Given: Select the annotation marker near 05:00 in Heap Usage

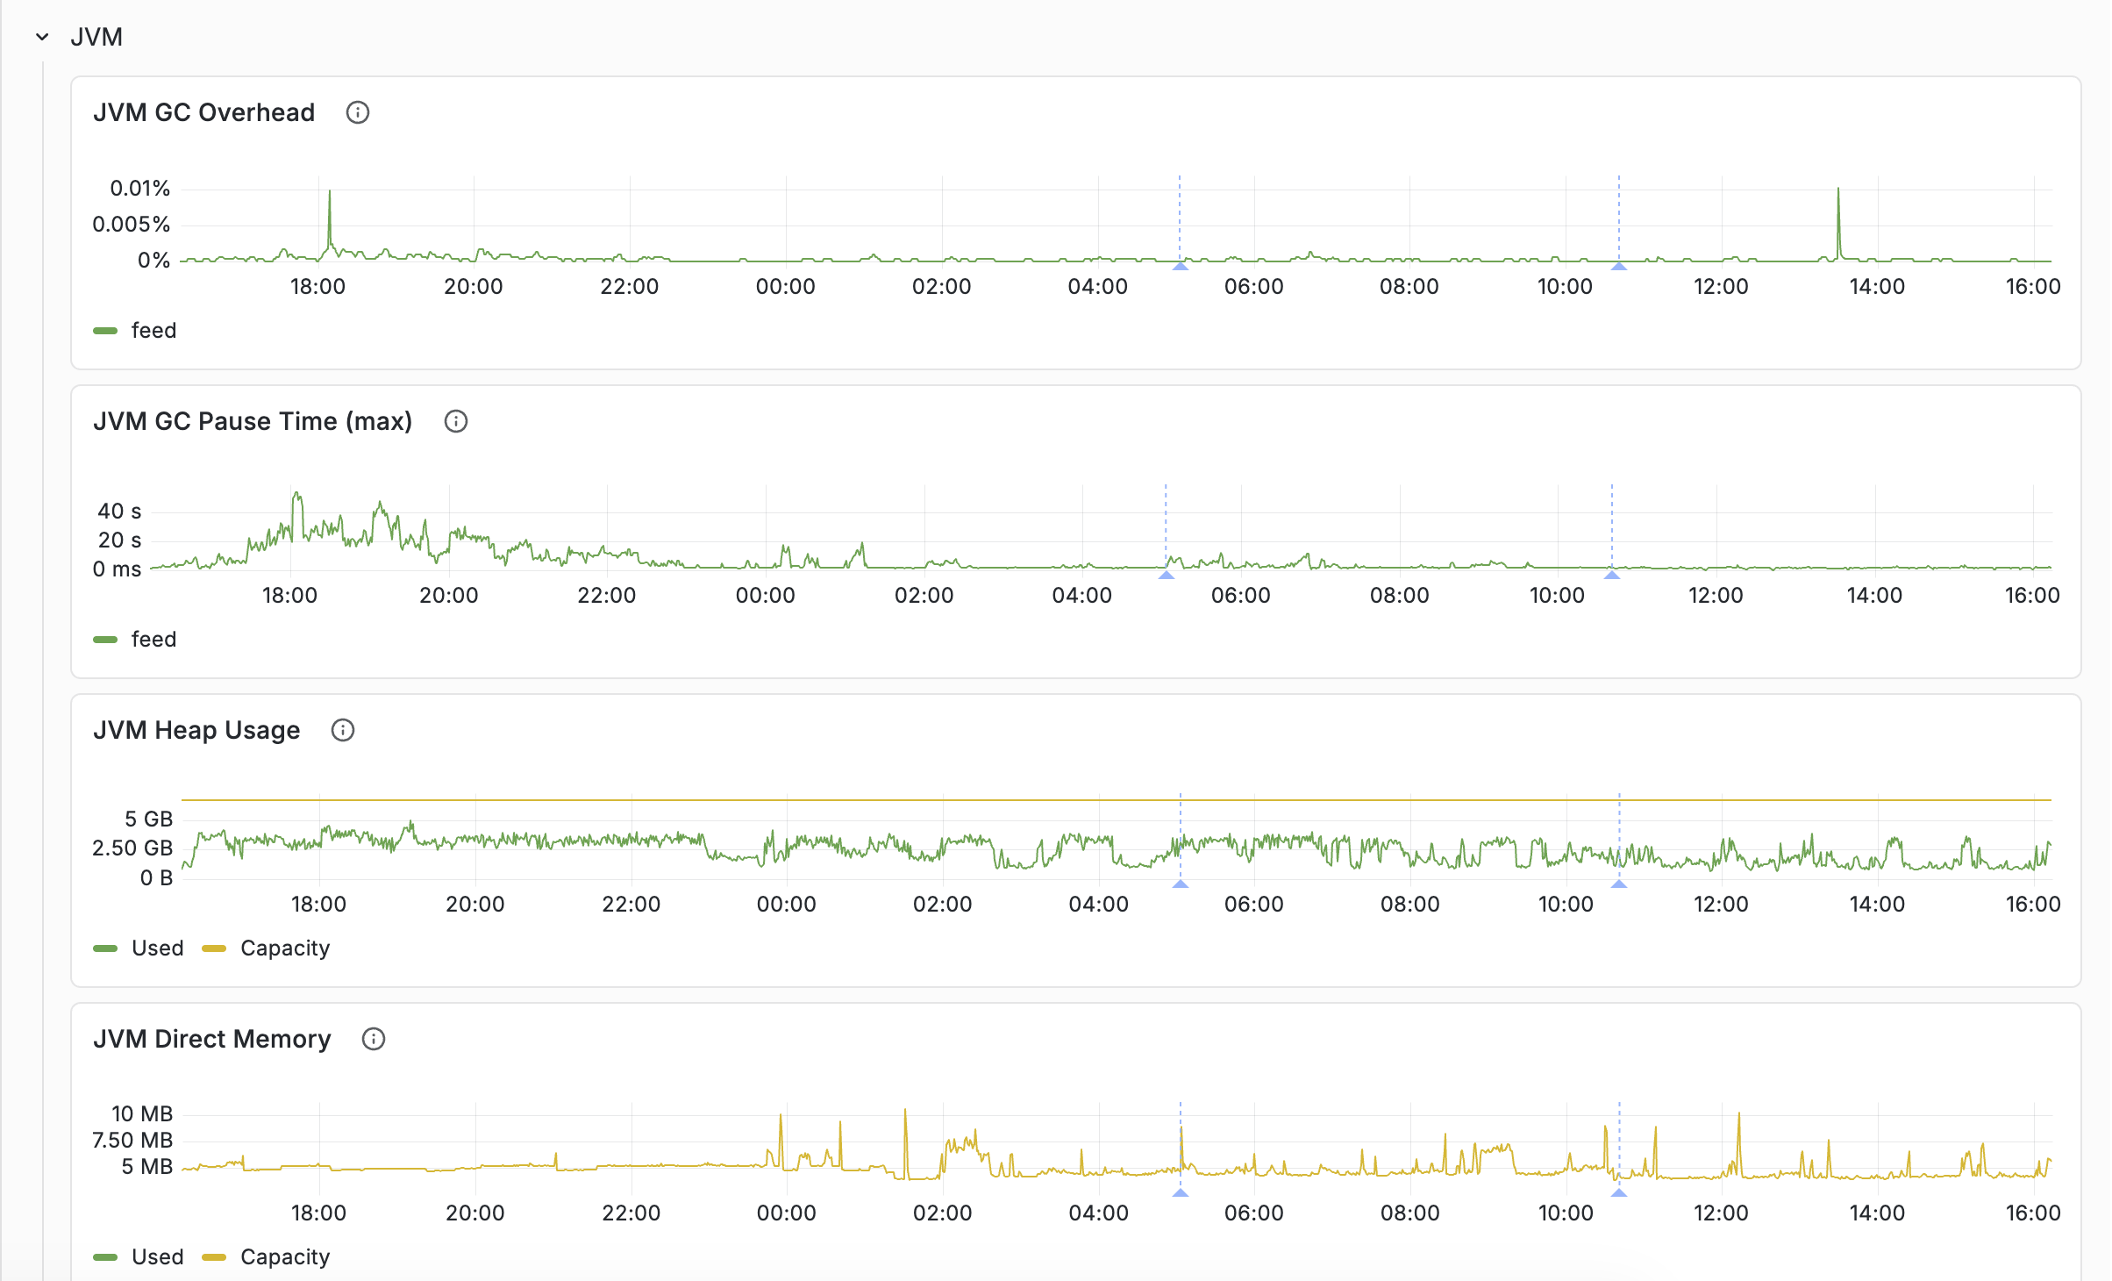Looking at the screenshot, I should pos(1181,884).
